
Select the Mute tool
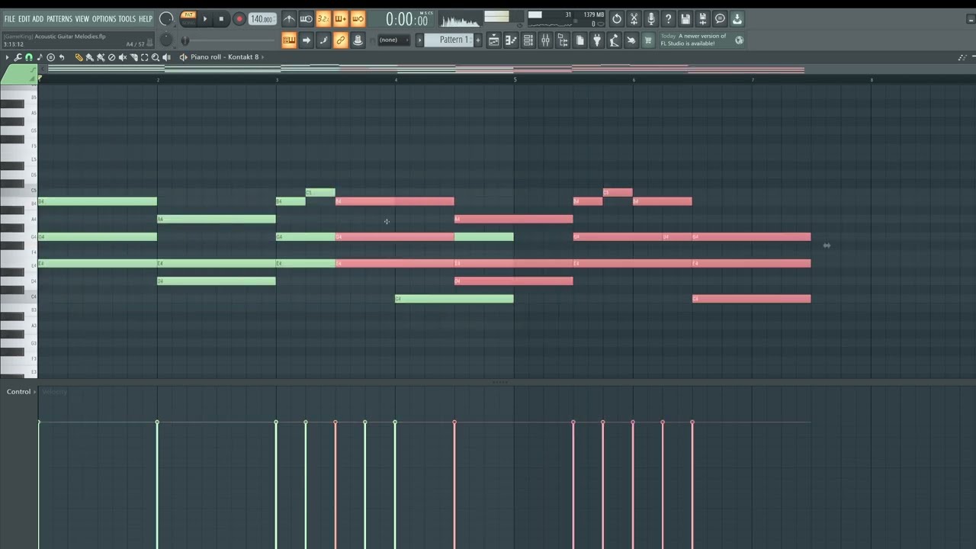123,57
